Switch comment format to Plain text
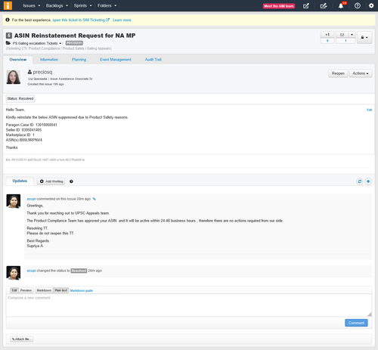378x350 pixels. coord(60,290)
